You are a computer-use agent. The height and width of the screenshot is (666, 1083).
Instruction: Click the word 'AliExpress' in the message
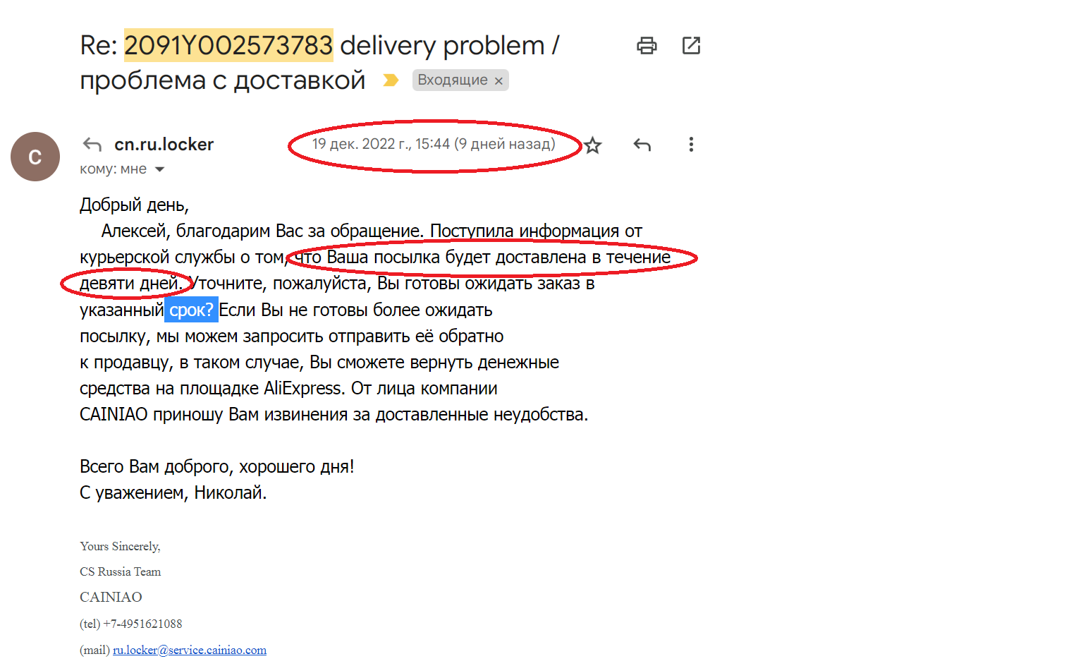tap(303, 389)
